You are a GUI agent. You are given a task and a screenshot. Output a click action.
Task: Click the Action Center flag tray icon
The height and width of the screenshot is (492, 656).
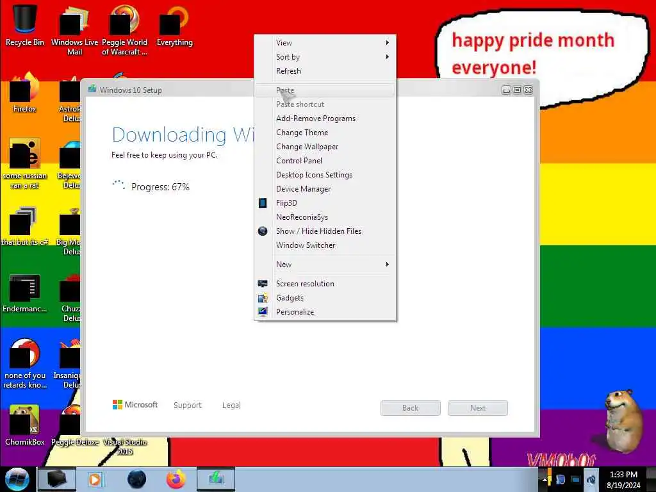560,480
